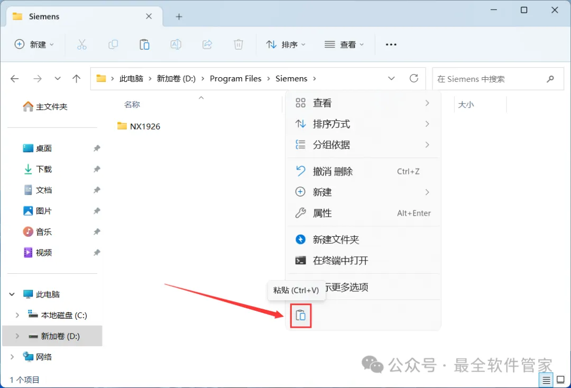
Task: Click the Share icon in toolbar
Action: tap(207, 44)
